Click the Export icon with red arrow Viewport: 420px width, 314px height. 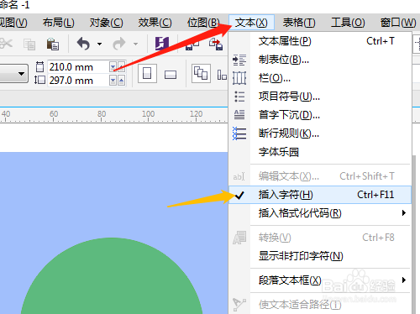point(216,44)
